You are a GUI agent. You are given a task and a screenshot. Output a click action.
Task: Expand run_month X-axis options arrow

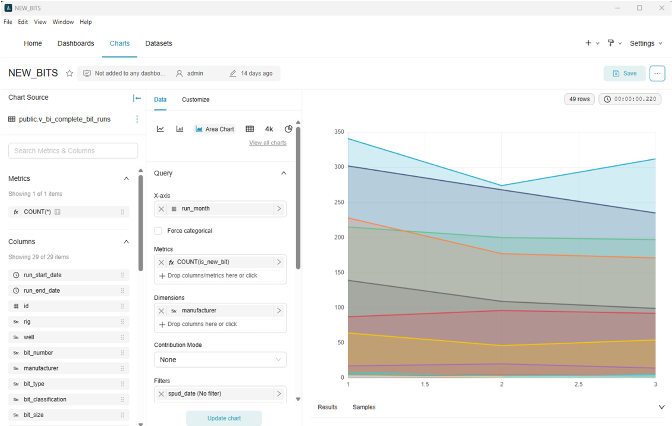279,209
